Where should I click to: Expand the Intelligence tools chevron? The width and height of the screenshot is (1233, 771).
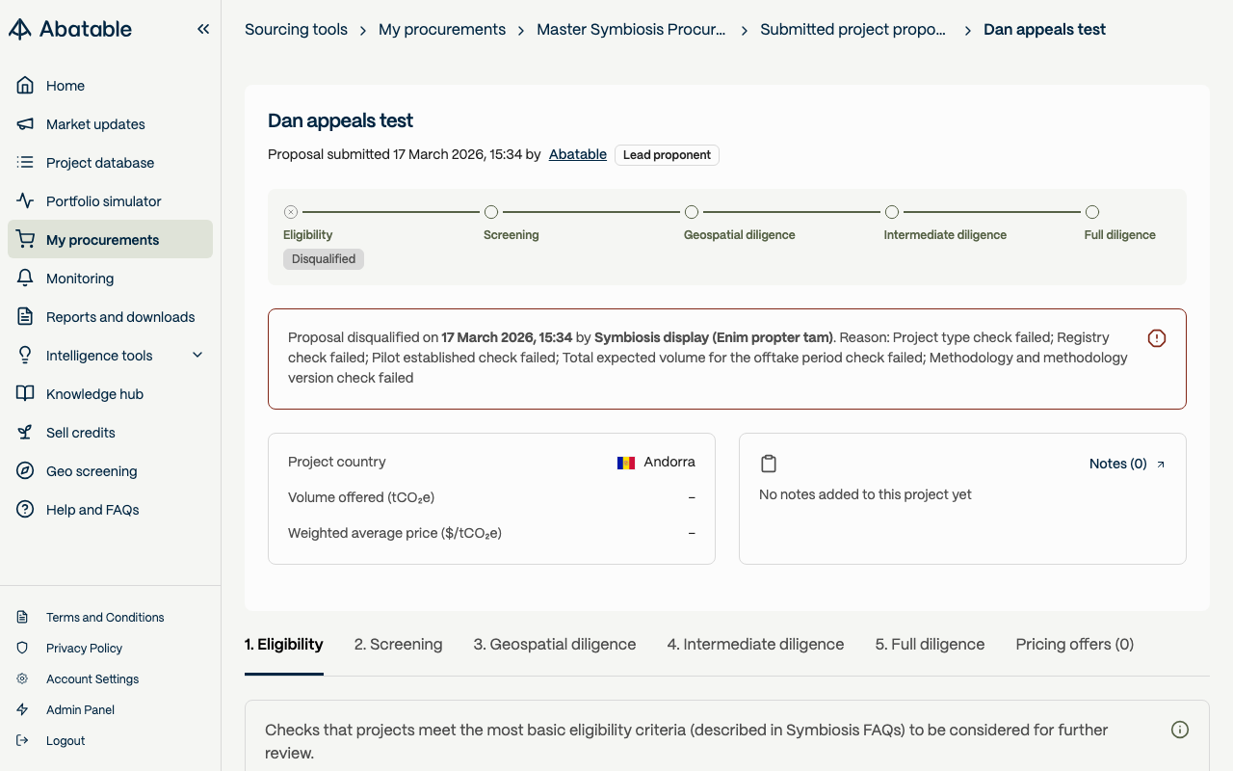pos(197,356)
